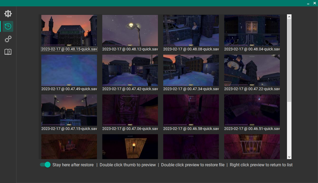This screenshot has width=318, height=183.
Task: Click filename label 2023-02-17 @ 00.47.15-quick.sav
Action: [69, 129]
